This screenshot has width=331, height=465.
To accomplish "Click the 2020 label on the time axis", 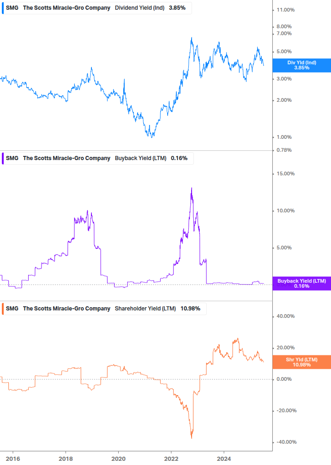I will (x=118, y=459).
